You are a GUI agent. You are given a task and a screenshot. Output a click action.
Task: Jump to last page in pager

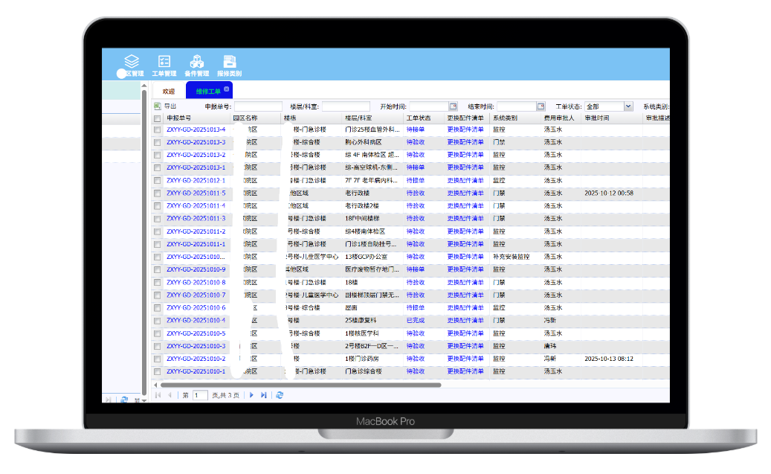coord(263,395)
